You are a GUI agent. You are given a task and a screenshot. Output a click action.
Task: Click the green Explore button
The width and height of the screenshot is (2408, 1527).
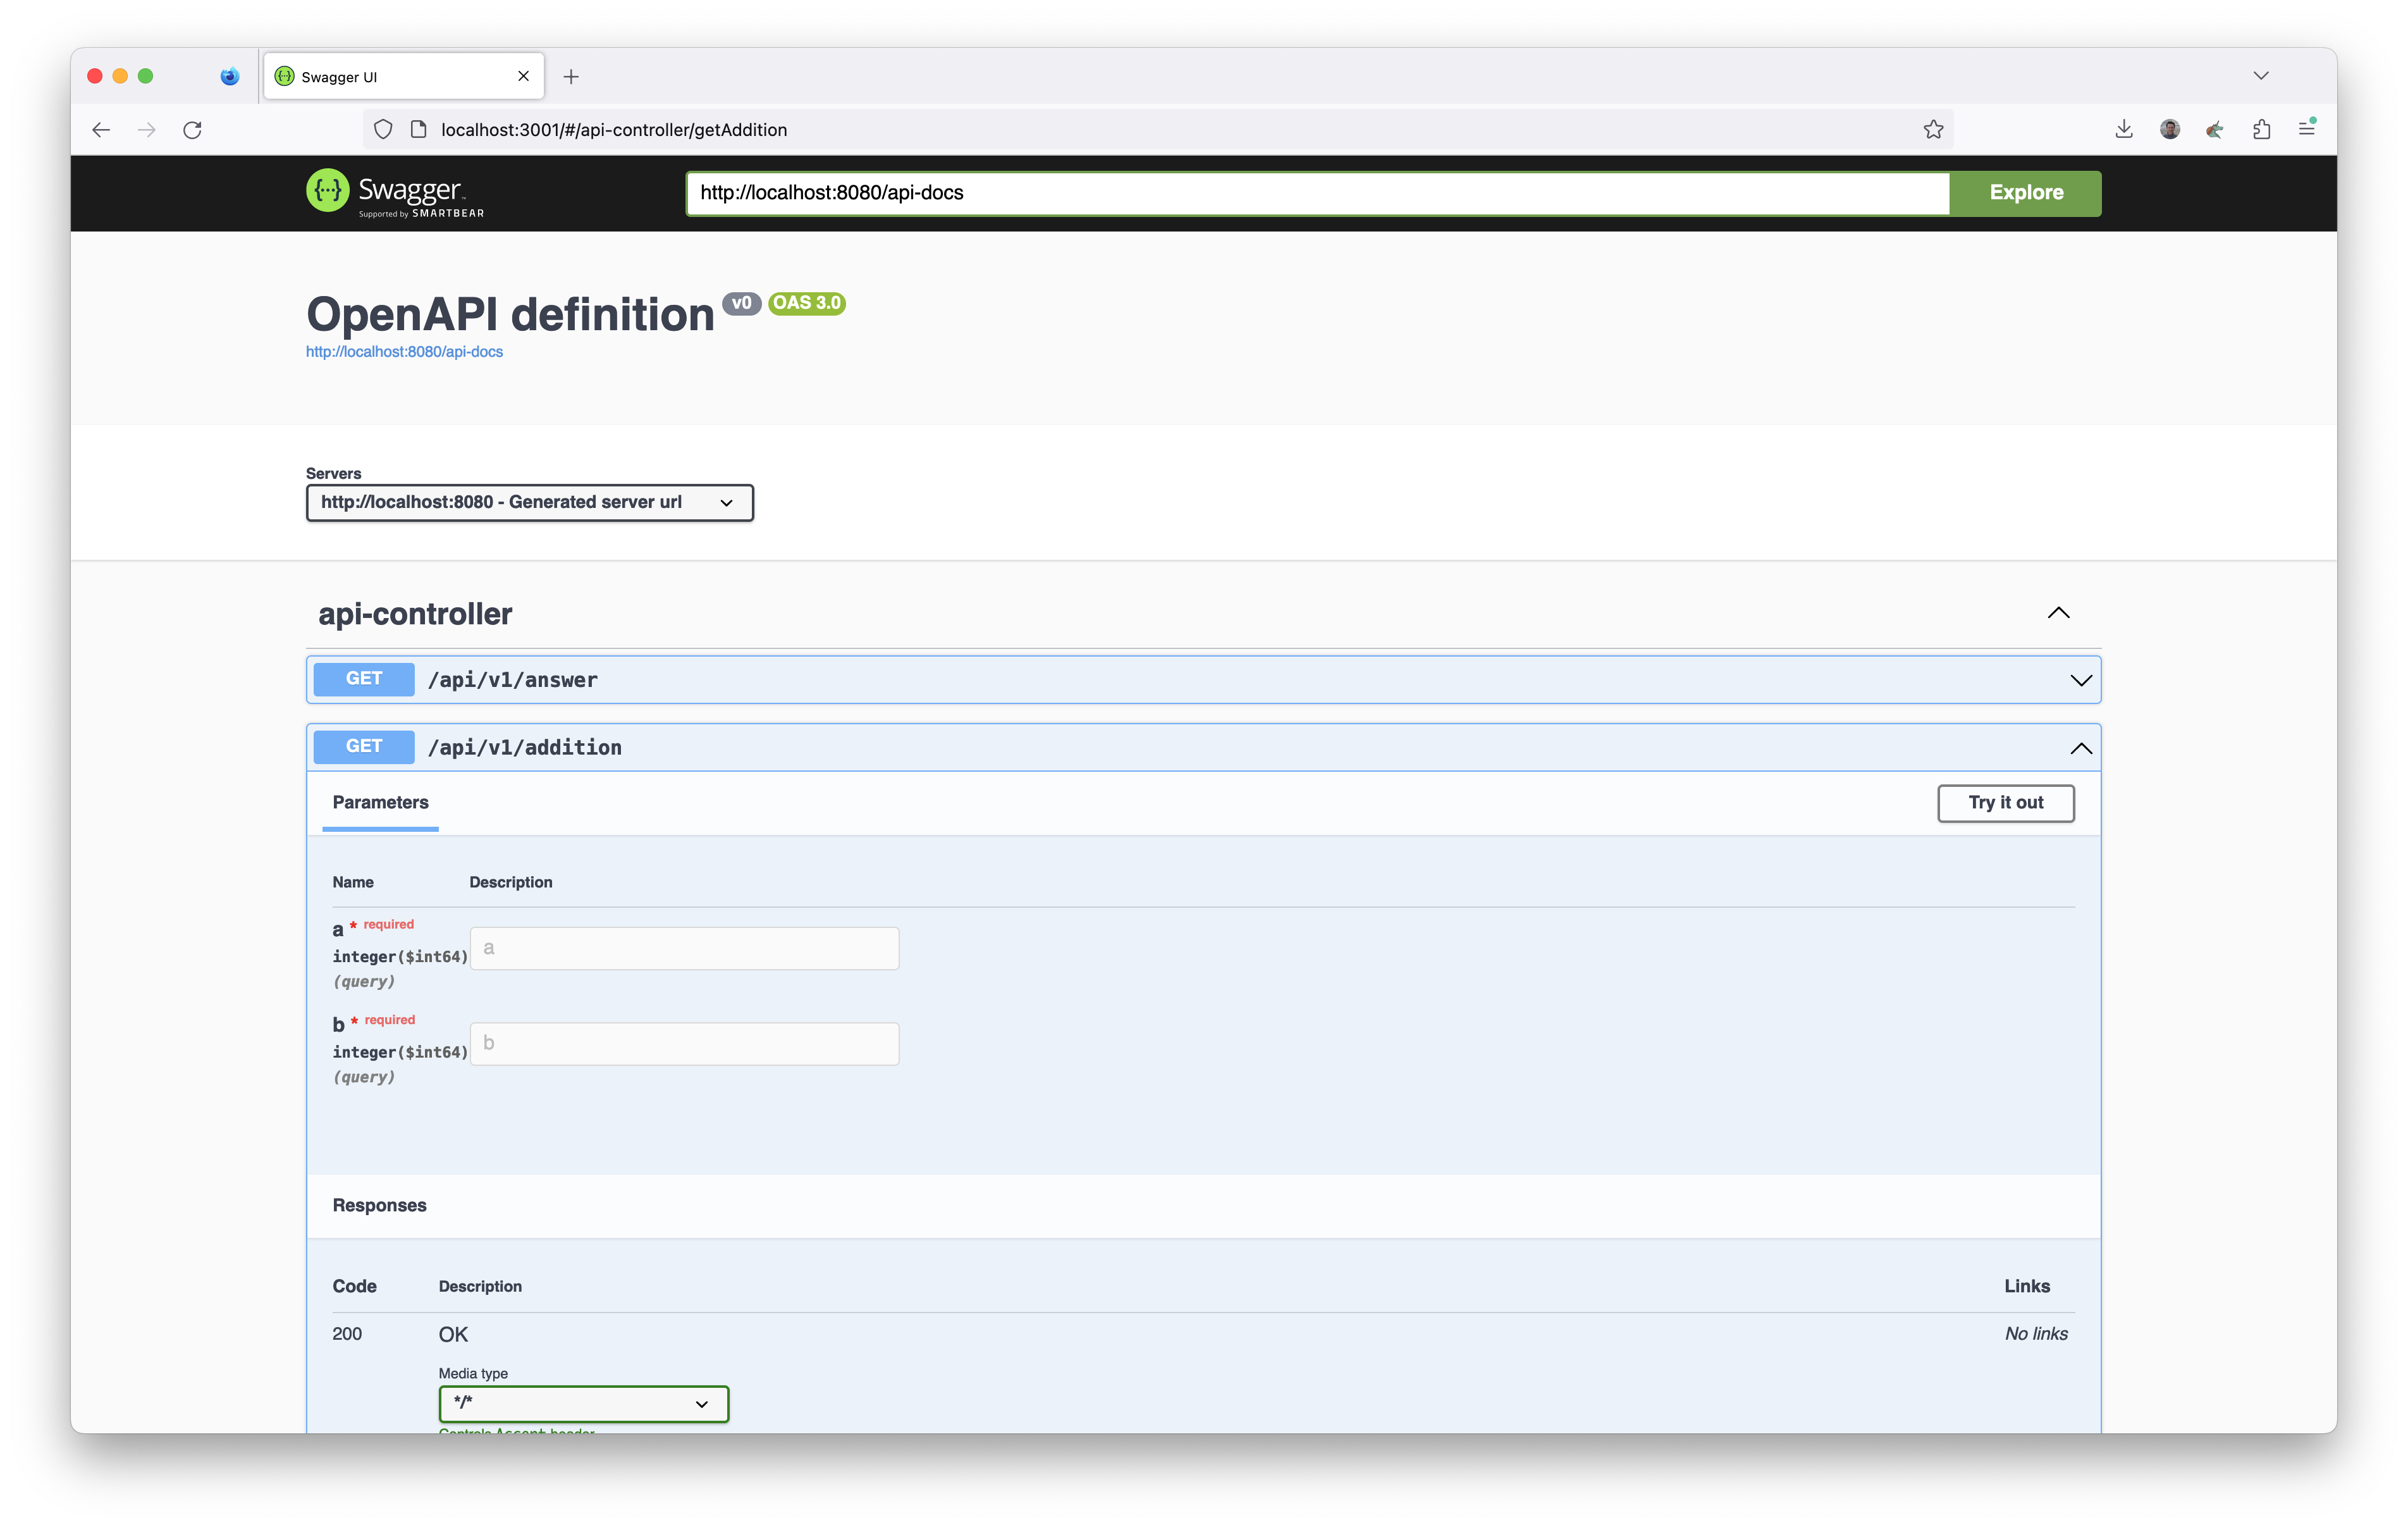[2025, 193]
